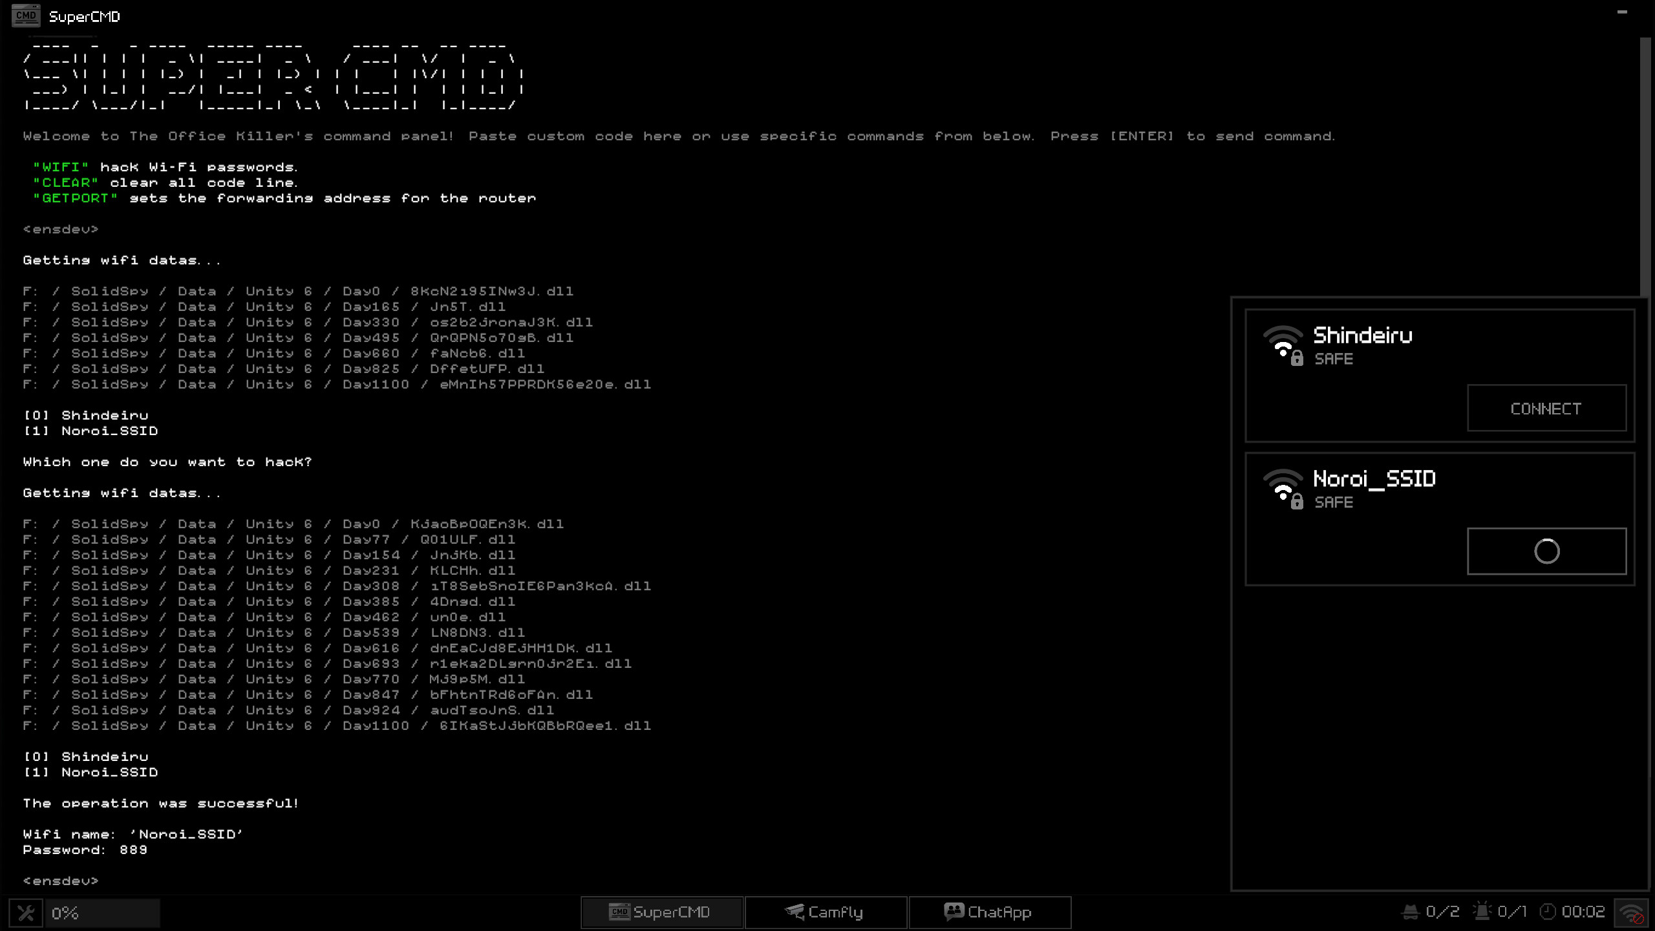Open the ChatApp taskbar tab
This screenshot has height=931, width=1655.
(989, 912)
